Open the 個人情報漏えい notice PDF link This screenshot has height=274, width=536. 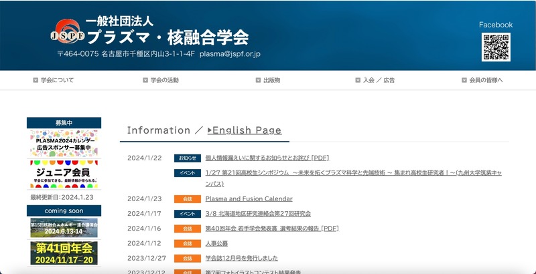point(267,158)
